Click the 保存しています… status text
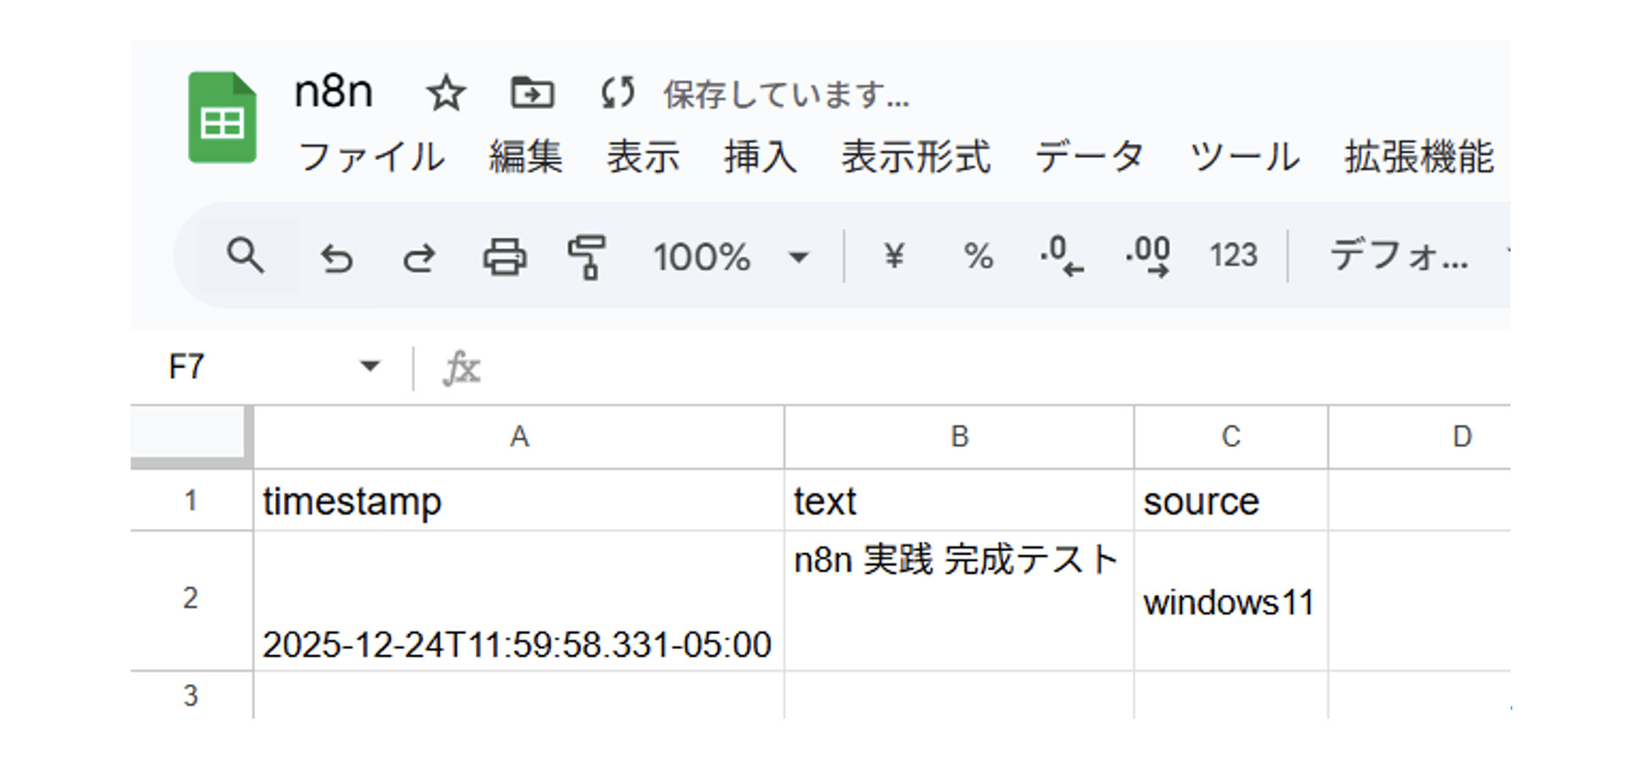 point(786,94)
